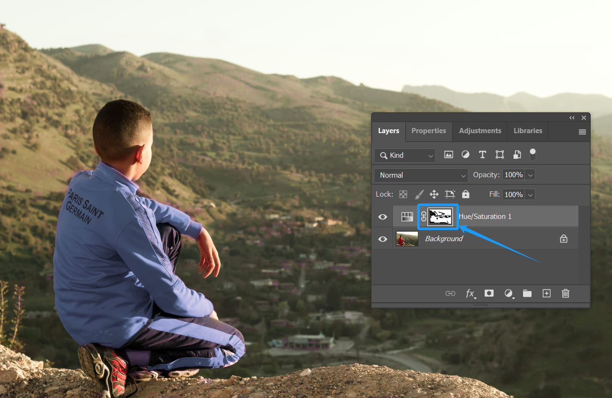Filter for shape layers icon
Screen dimensions: 612x398
click(x=500, y=154)
